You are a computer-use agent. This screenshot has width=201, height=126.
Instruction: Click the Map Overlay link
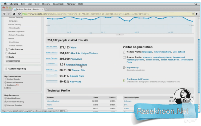coord(132,67)
